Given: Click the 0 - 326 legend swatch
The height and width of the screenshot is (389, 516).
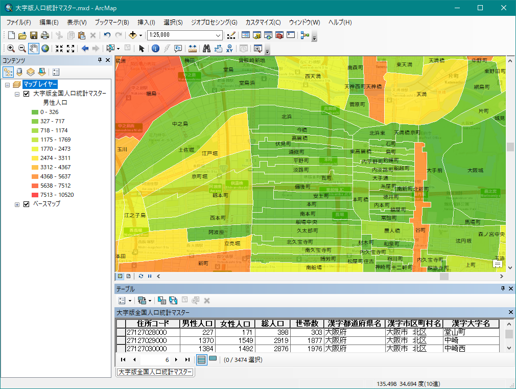Looking at the screenshot, I should pos(35,112).
